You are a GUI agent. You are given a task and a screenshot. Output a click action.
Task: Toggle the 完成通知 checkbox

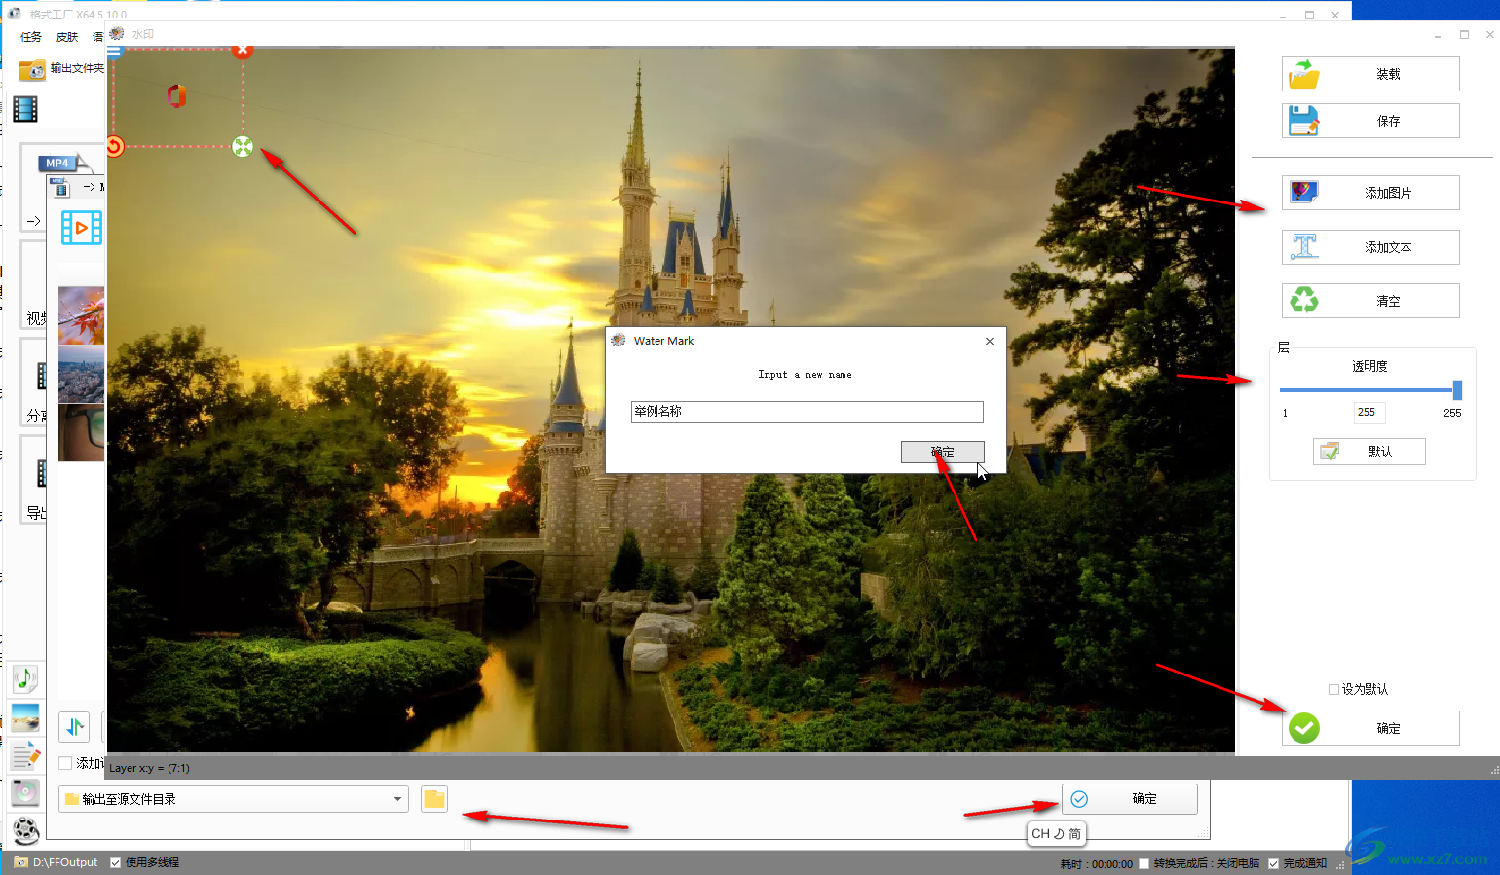tap(1273, 863)
